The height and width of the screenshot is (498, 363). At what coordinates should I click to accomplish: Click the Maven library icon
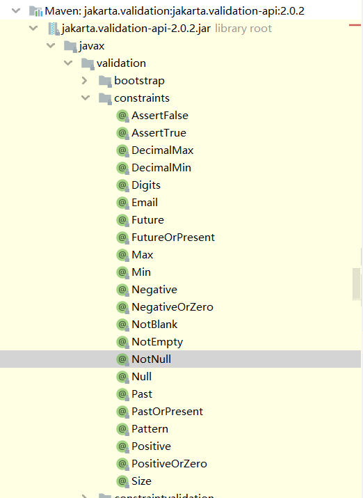point(35,11)
